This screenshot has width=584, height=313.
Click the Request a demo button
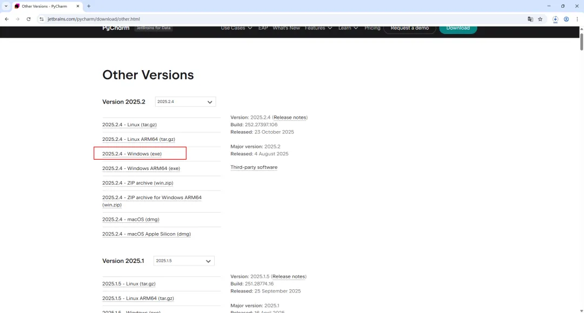409,28
